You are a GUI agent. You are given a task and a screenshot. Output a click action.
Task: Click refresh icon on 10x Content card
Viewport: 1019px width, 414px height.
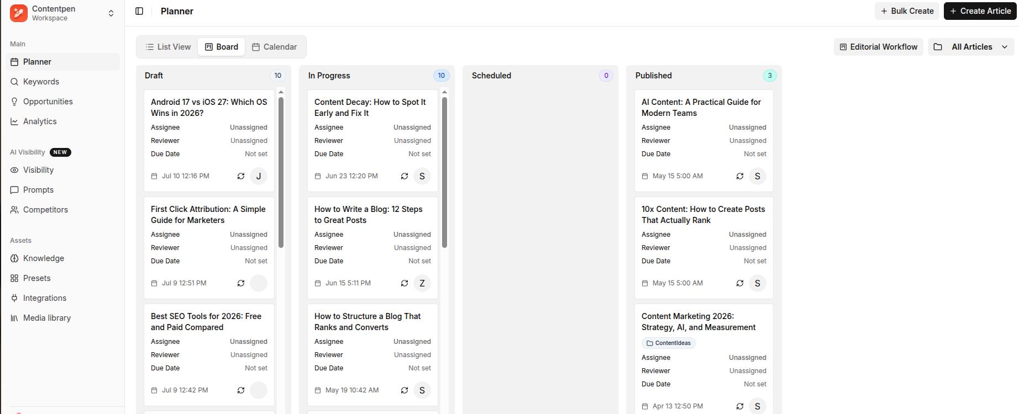pyautogui.click(x=740, y=283)
